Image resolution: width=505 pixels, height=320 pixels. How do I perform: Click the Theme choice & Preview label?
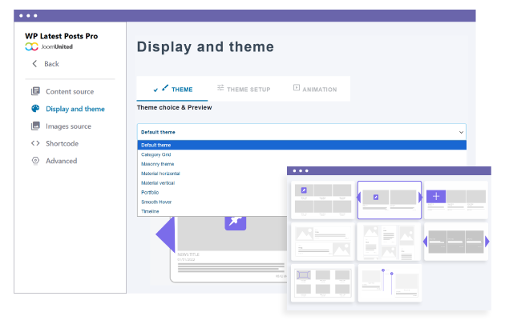pos(174,108)
